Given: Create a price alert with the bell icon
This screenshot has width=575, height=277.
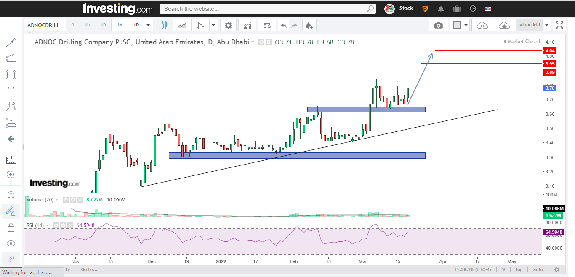Looking at the screenshot, I should click(309, 25).
